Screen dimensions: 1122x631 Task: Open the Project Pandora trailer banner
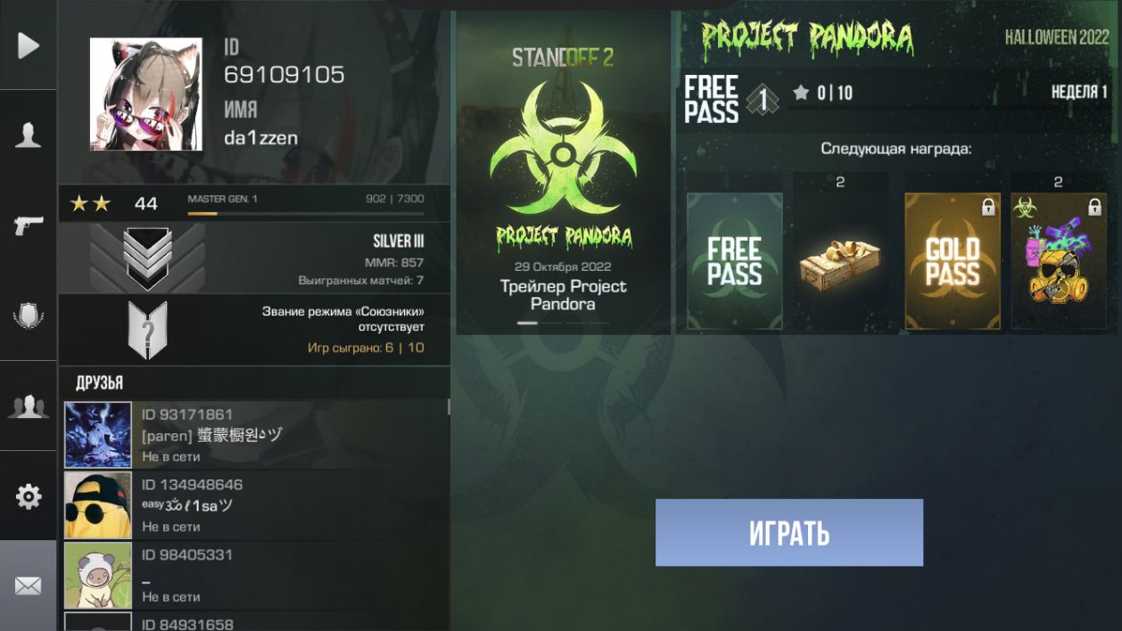[x=563, y=173]
